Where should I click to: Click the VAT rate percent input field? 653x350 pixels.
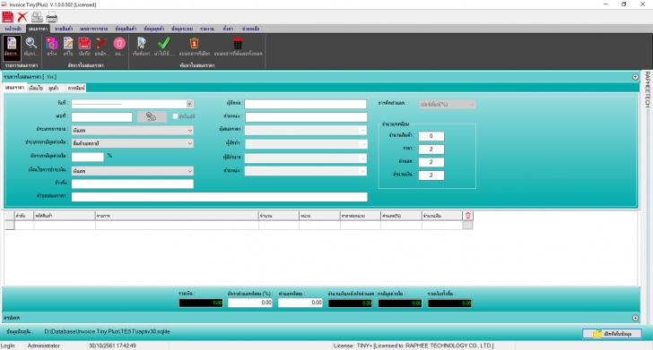88,157
